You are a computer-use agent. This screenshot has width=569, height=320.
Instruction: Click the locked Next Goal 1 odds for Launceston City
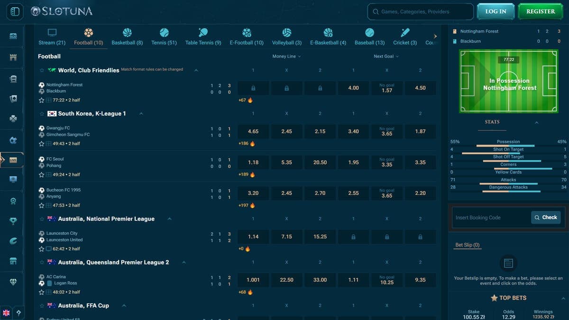point(353,237)
